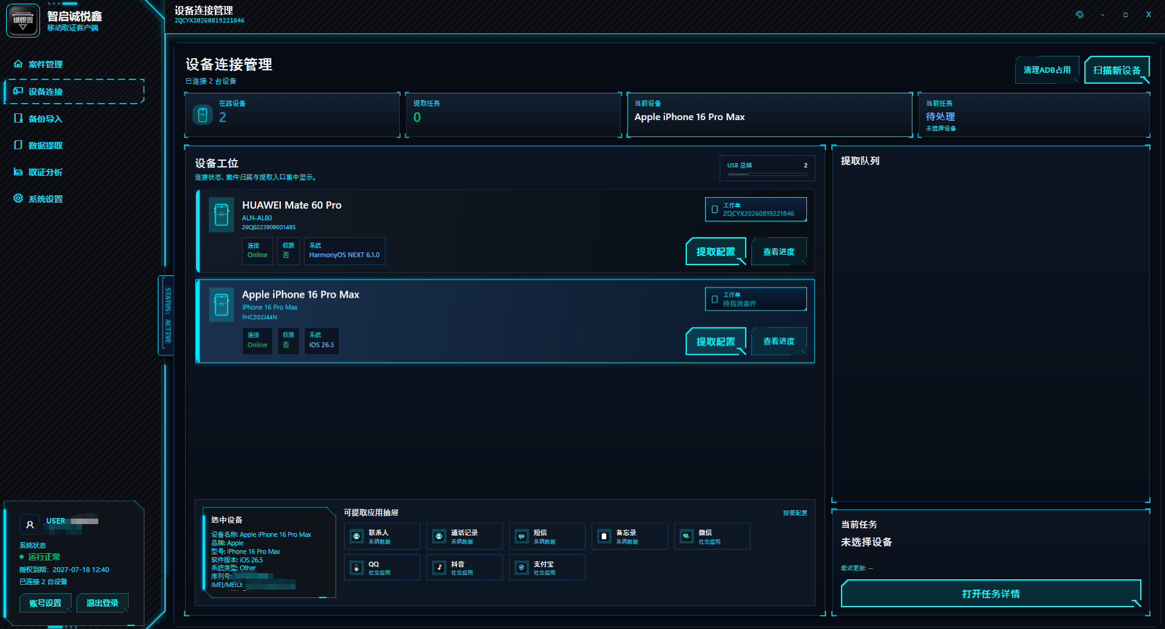Viewport: 1165px width, 629px height.
Task: Click the 退出登录 button
Action: [103, 603]
